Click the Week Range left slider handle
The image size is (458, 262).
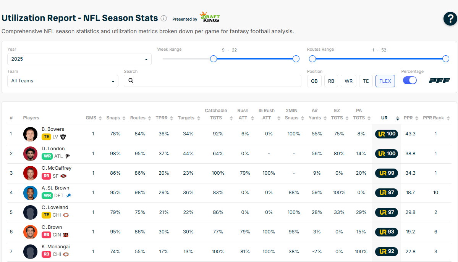coord(214,59)
